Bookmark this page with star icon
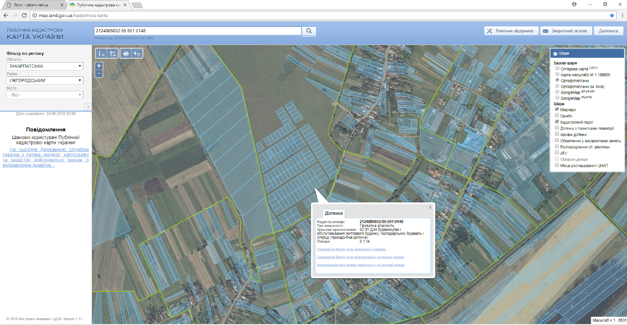The width and height of the screenshot is (627, 325). [612, 15]
